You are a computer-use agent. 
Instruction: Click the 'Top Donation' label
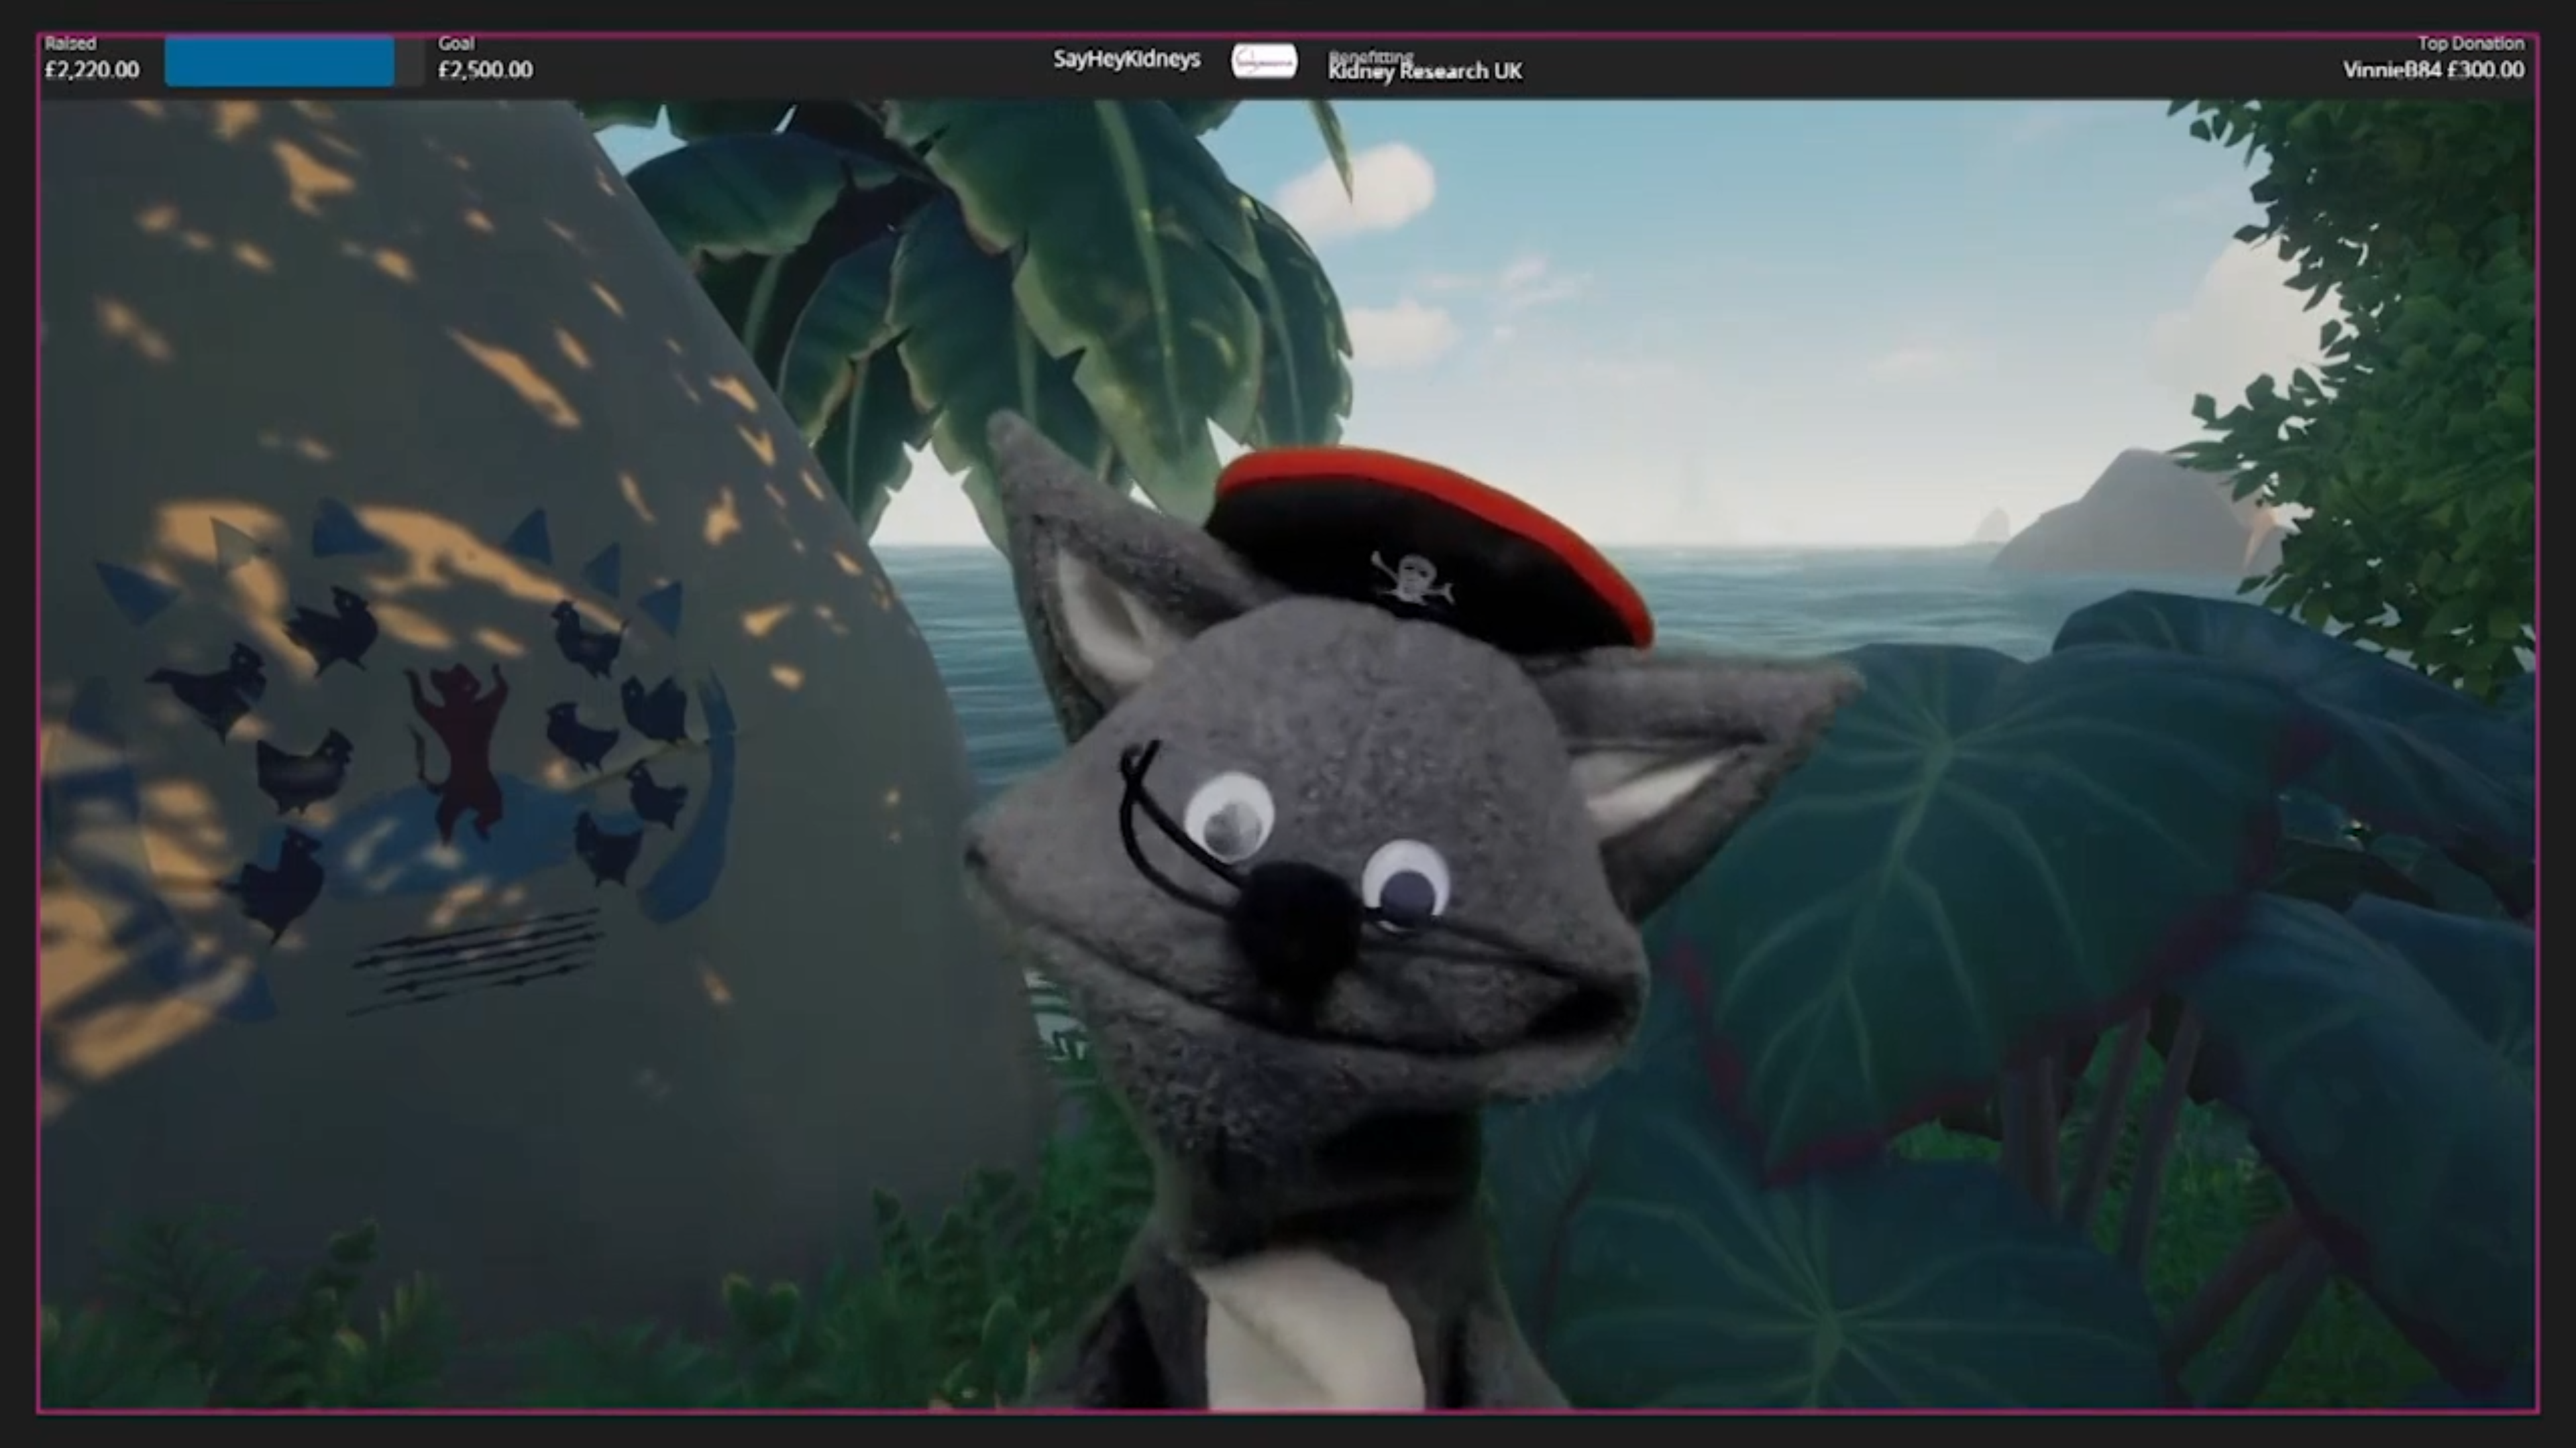pos(2470,43)
